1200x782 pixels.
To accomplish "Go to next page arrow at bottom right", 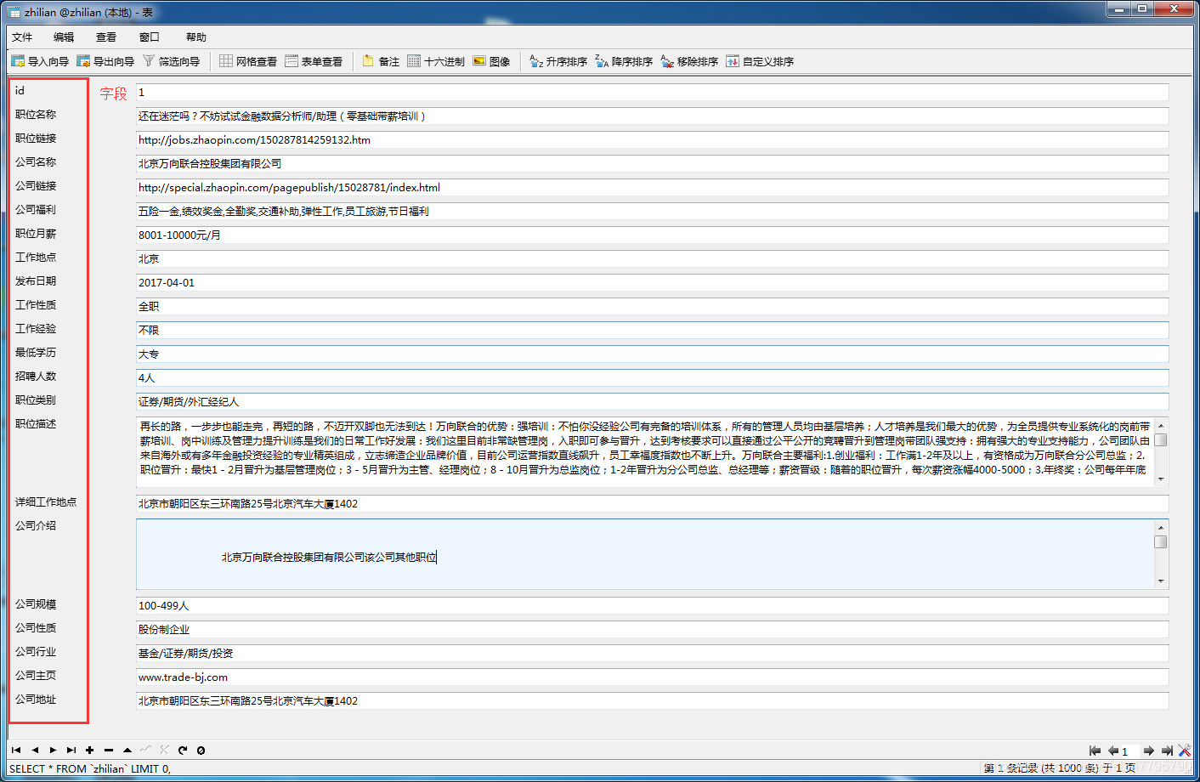I will (x=1149, y=751).
